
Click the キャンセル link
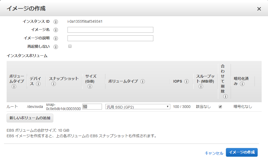point(214,153)
